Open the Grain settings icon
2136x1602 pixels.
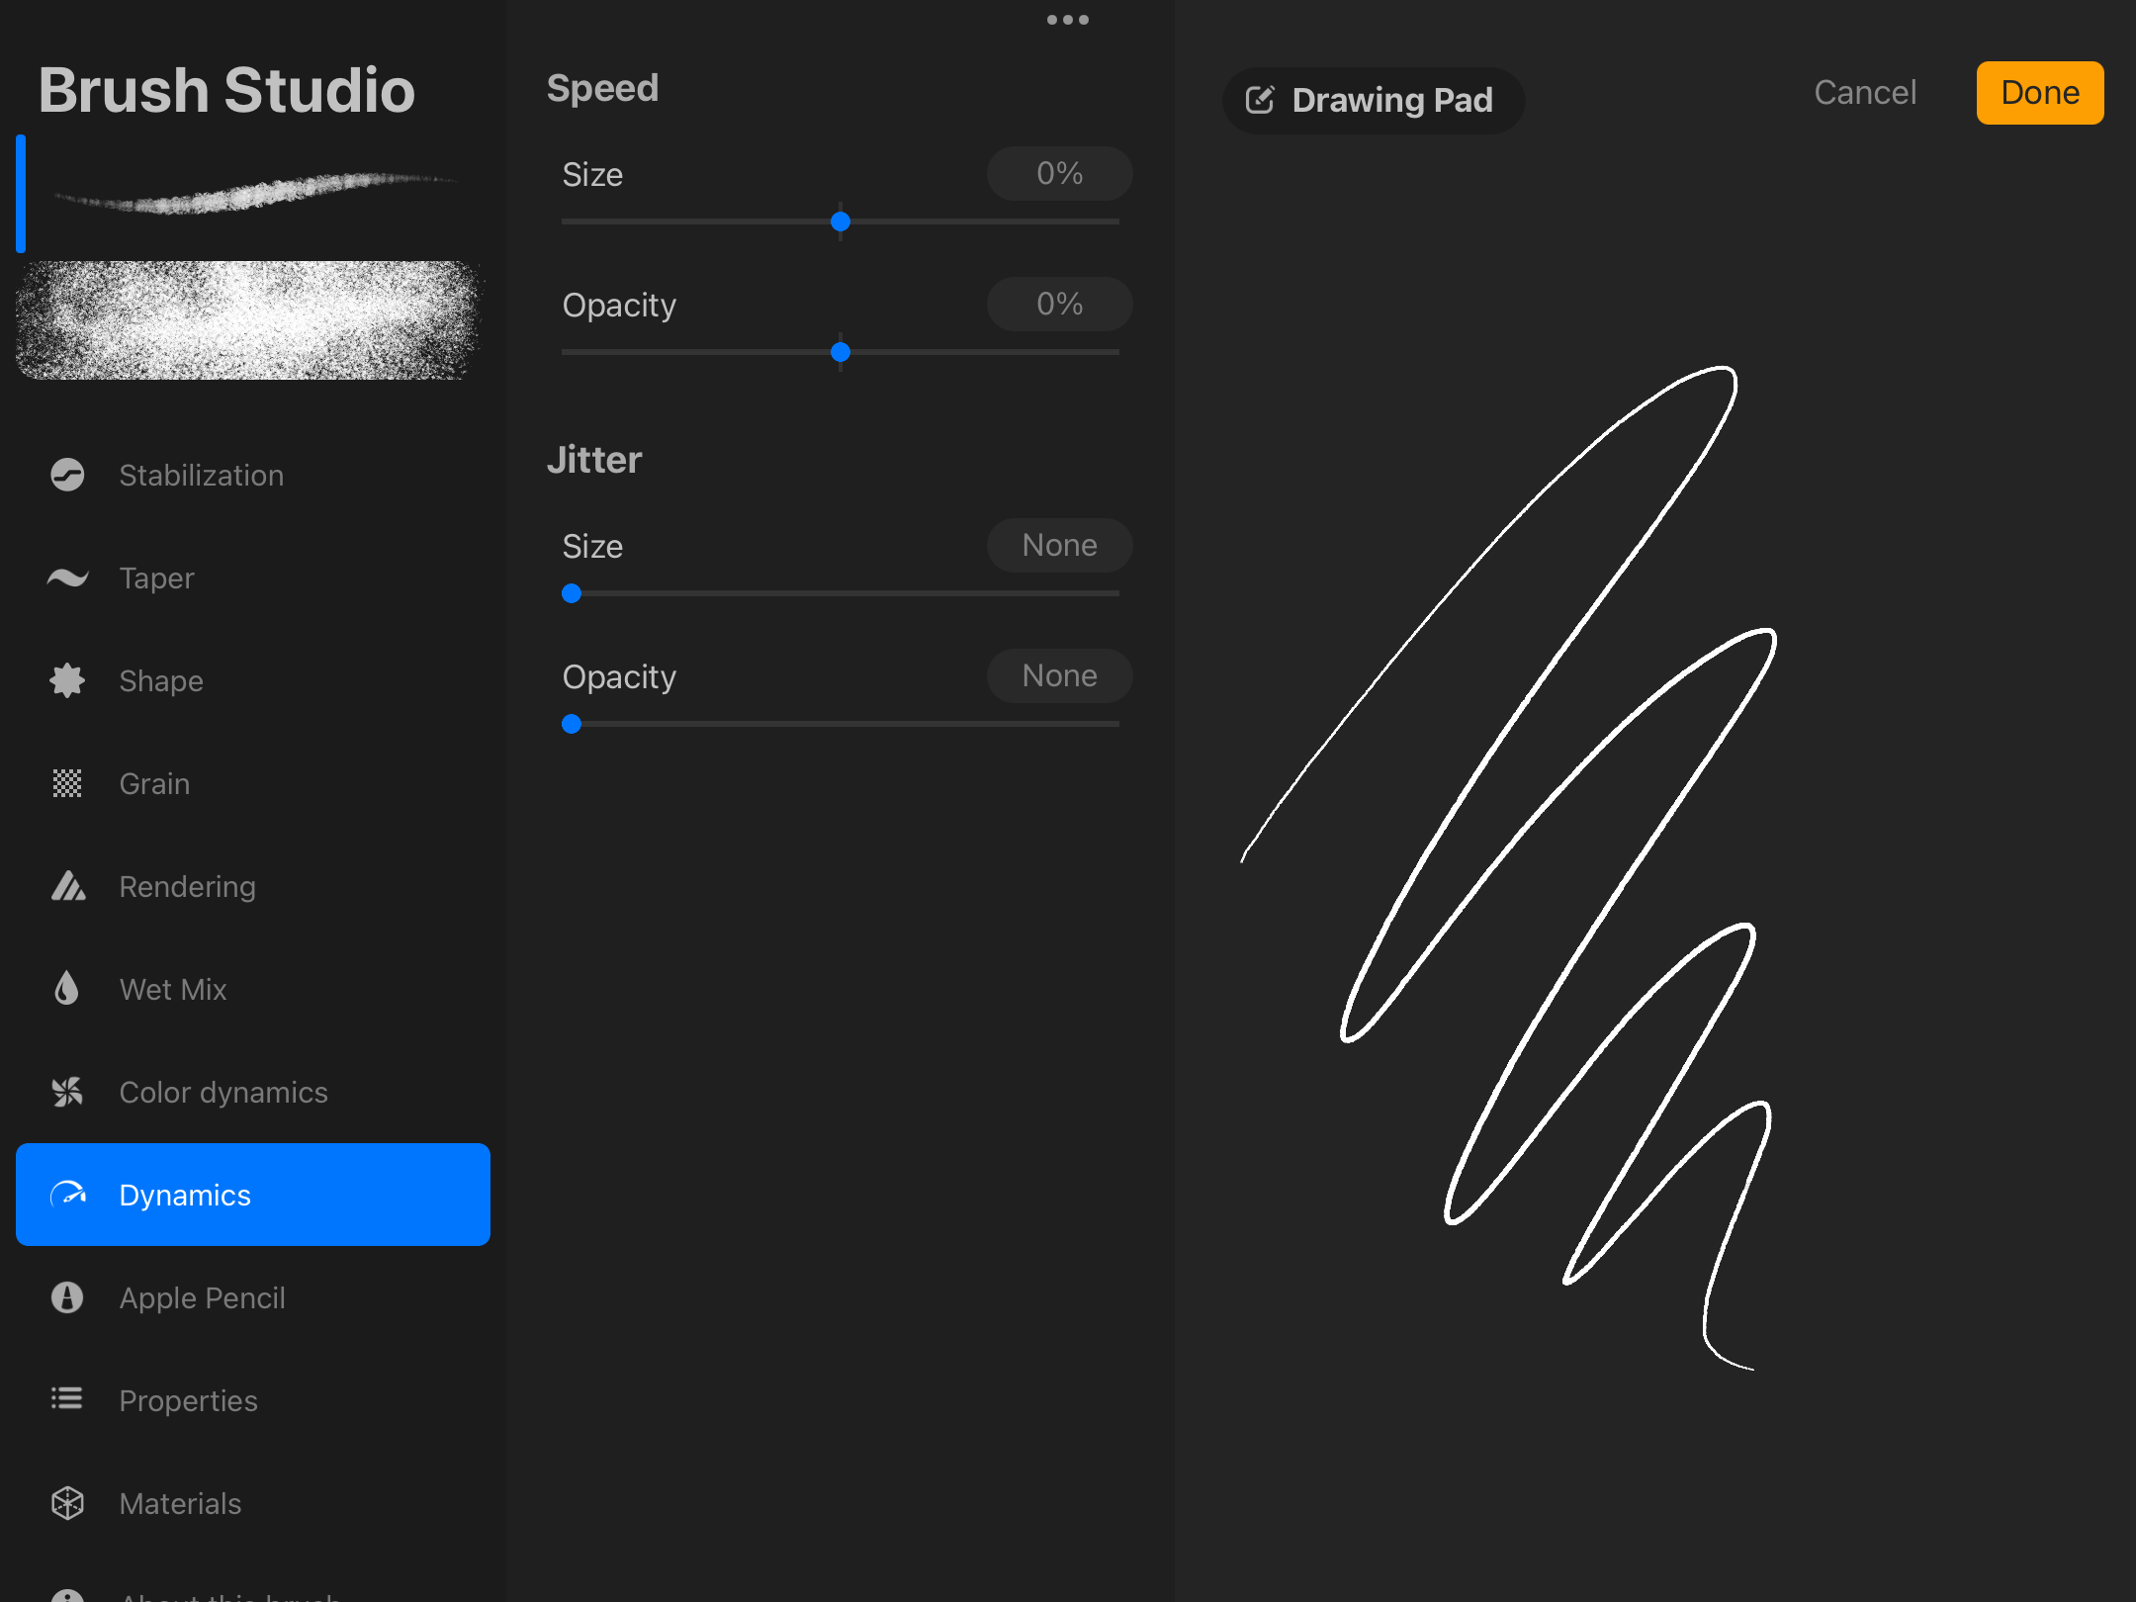pos(67,783)
